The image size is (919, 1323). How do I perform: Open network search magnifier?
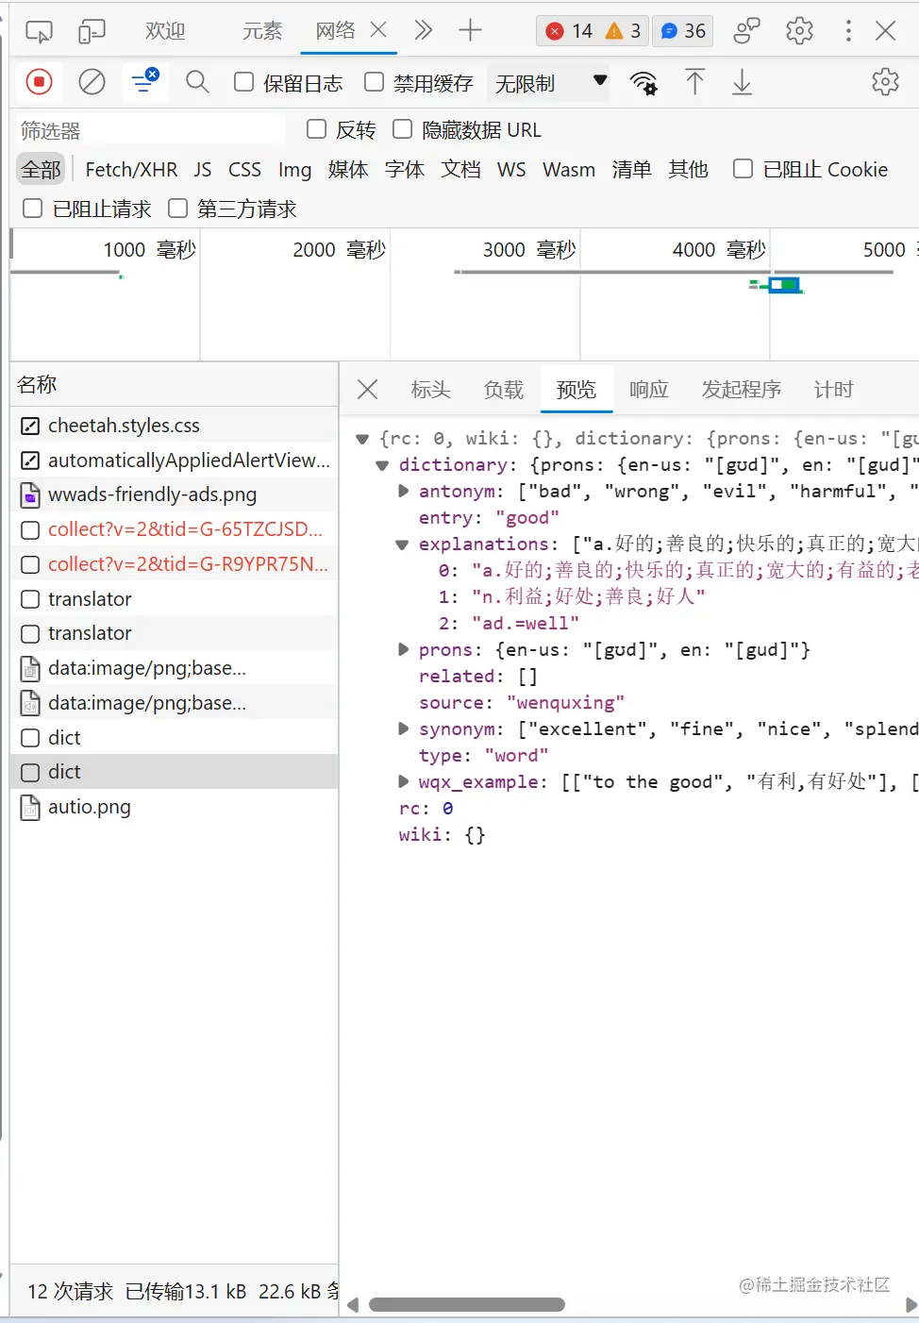pyautogui.click(x=197, y=82)
